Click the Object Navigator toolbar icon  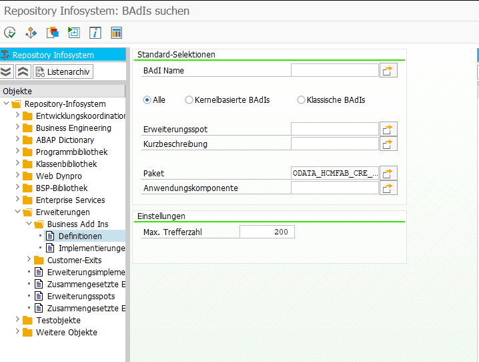[31, 33]
